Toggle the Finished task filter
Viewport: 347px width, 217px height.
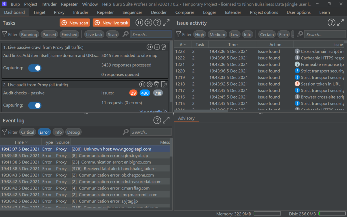(x=69, y=34)
